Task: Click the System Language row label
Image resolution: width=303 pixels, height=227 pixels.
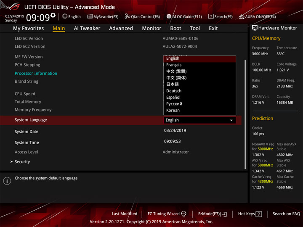Action: pyautogui.click(x=31, y=120)
